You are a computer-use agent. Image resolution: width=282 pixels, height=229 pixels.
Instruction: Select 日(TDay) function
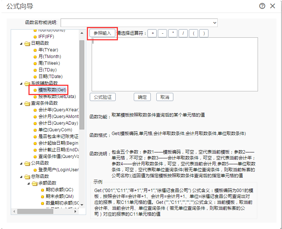[x=47, y=70]
